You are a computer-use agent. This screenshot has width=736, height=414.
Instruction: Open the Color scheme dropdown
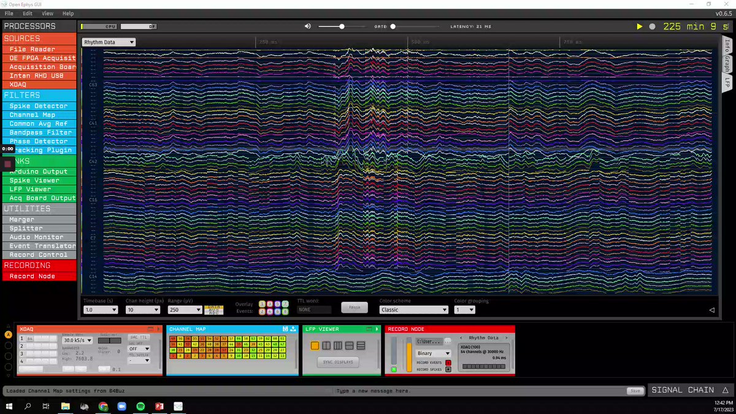click(x=414, y=310)
